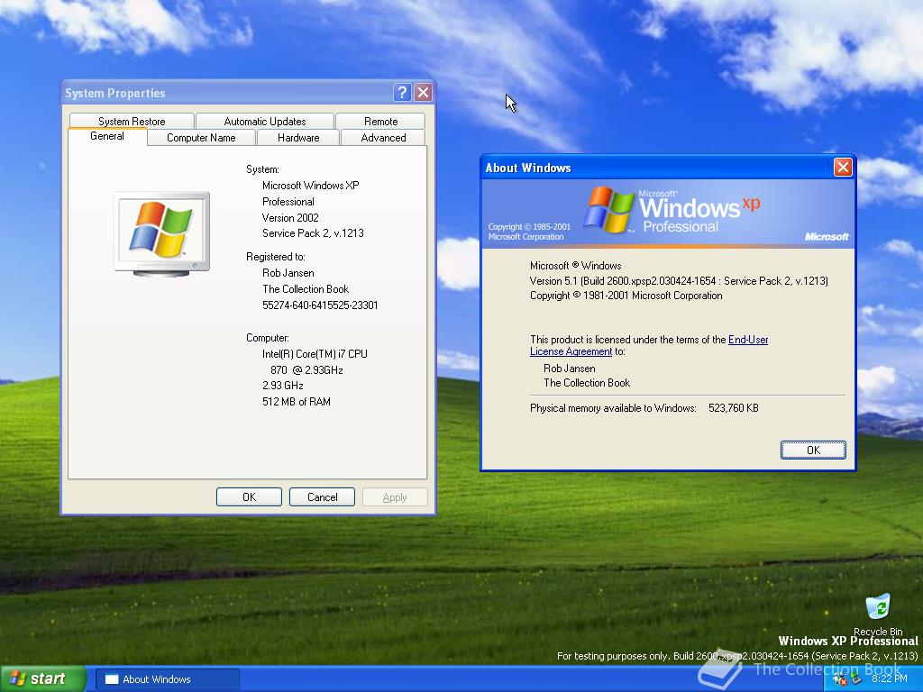Select the Remote tab

(x=381, y=122)
